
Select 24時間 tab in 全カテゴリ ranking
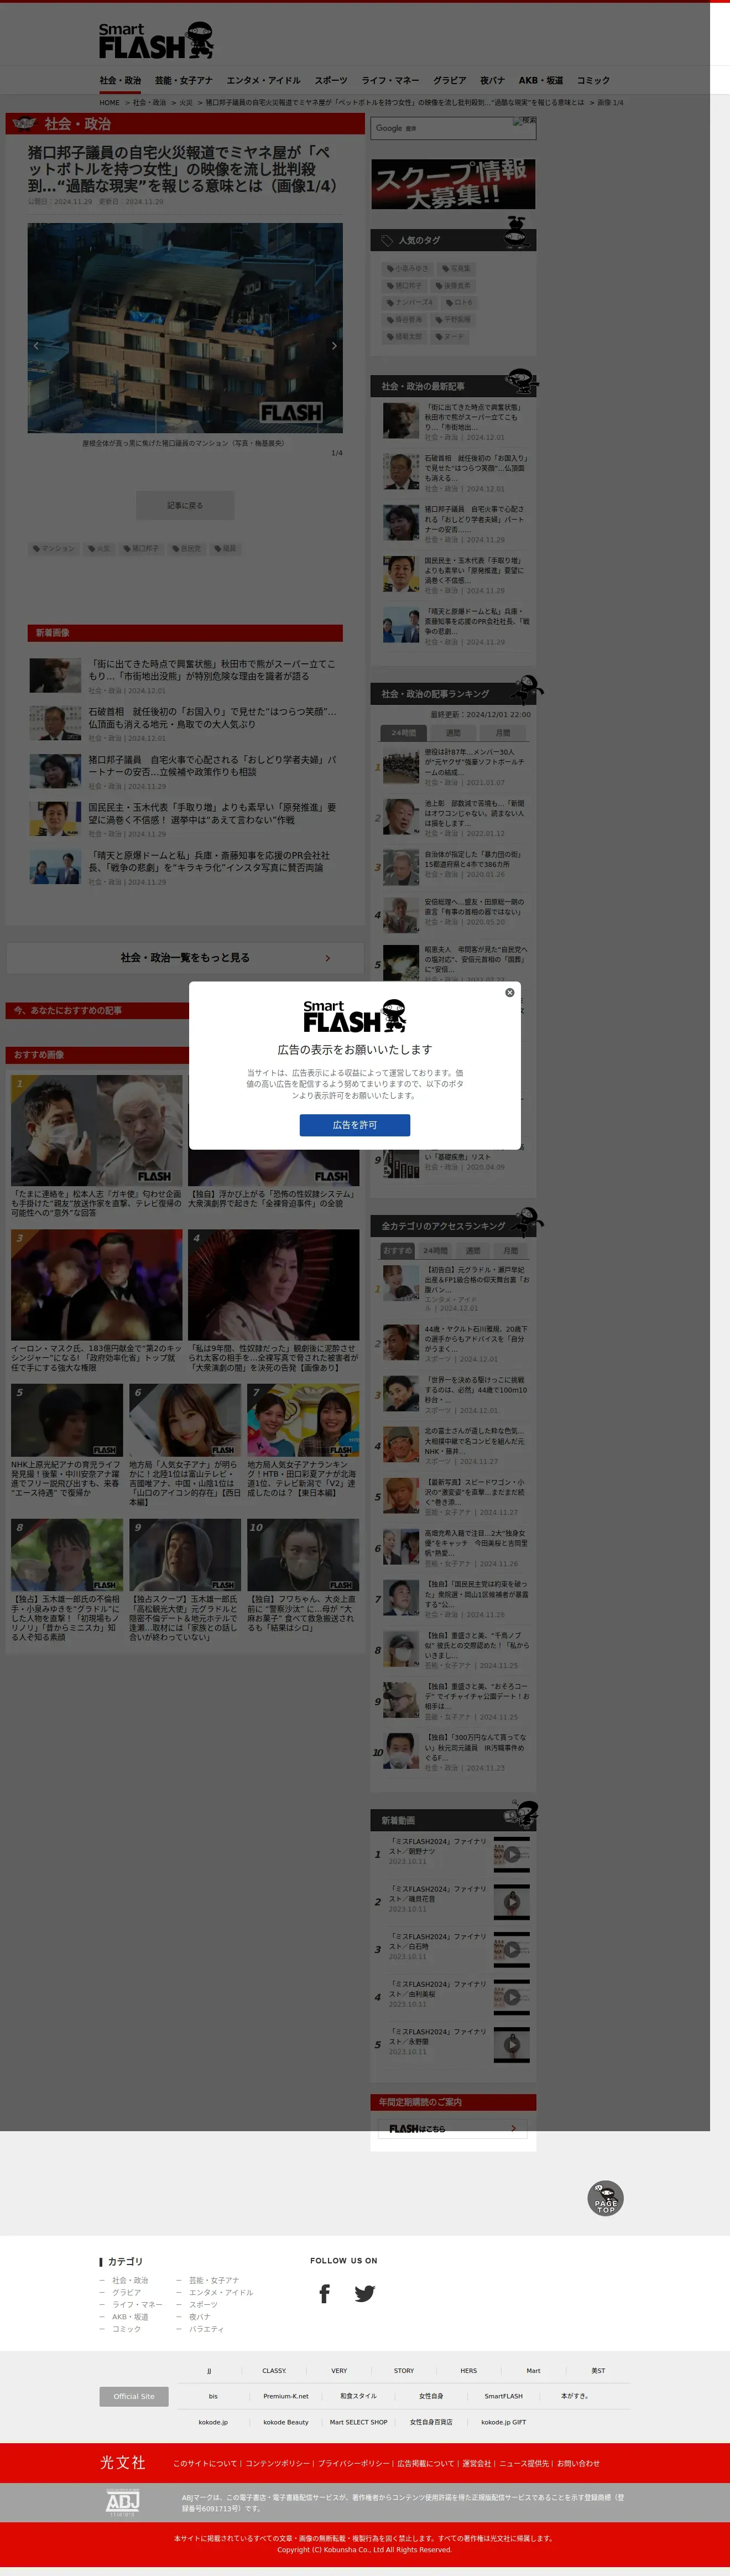(x=435, y=1250)
